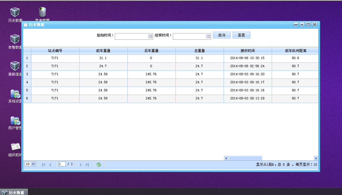This screenshot has height=195, width=342.
Task: Open the 最新信息 desktop icon
Action: 15,66
